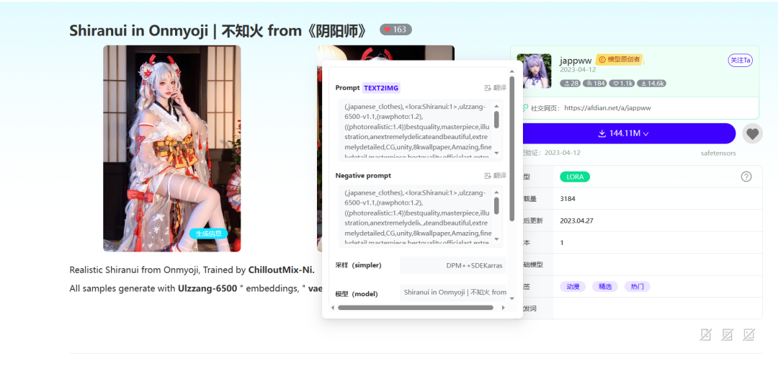Image resolution: width=778 pixels, height=369 pixels.
Task: Click the likes count badge showing 1.1k
Action: [622, 84]
